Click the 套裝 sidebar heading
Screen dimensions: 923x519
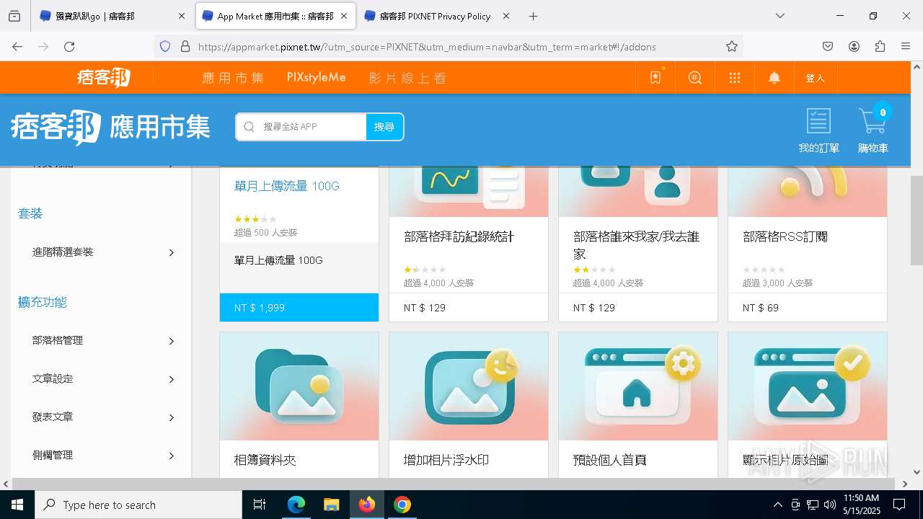[x=30, y=213]
